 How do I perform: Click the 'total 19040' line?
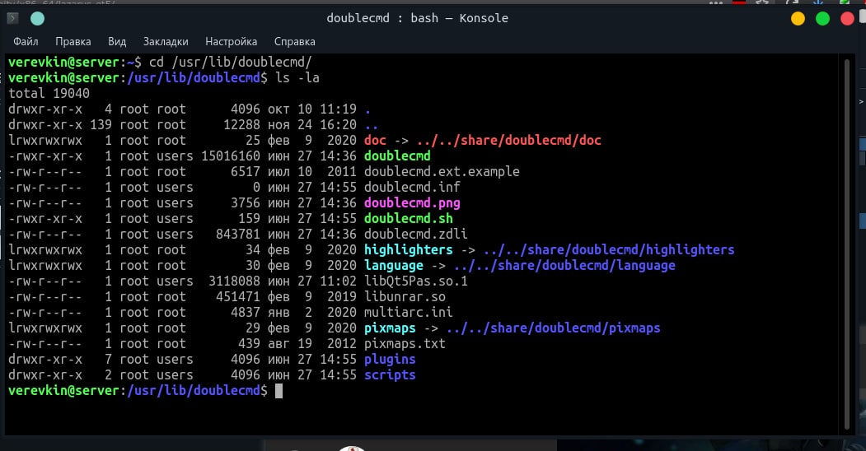49,93
